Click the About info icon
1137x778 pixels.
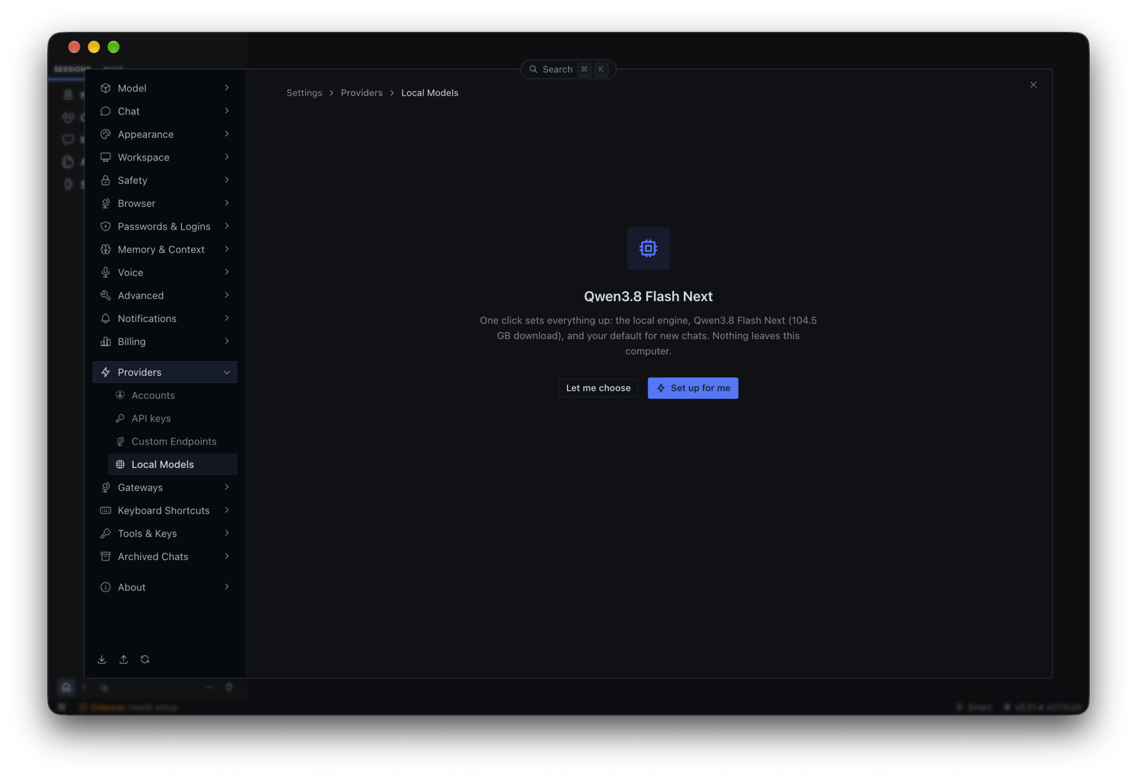tap(105, 587)
